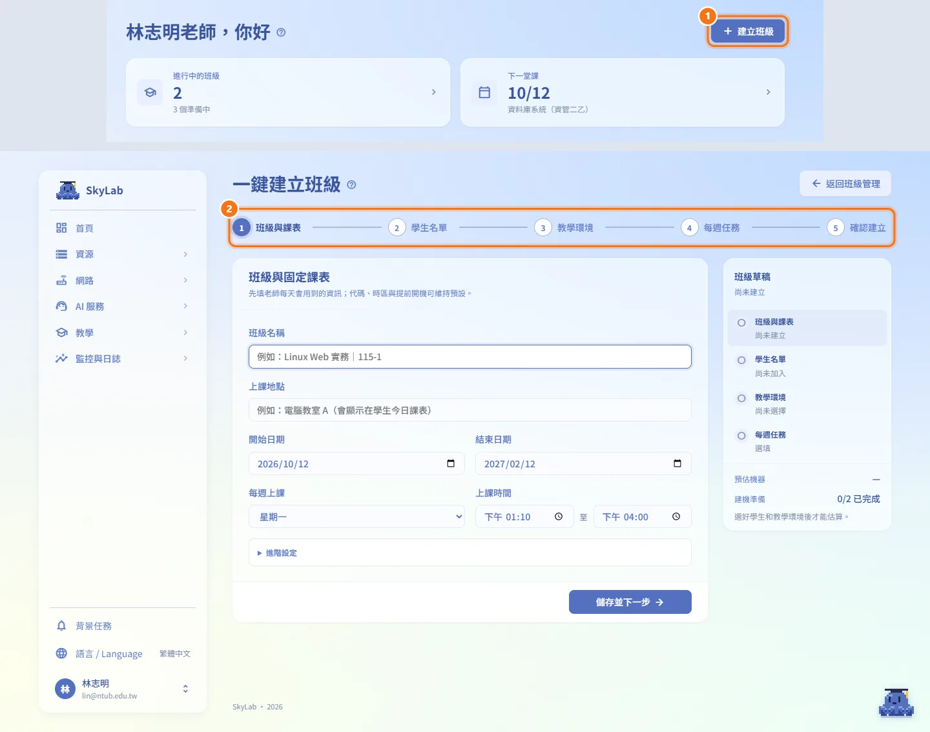Click the calendar icon on 下一堂課 card

[x=484, y=92]
